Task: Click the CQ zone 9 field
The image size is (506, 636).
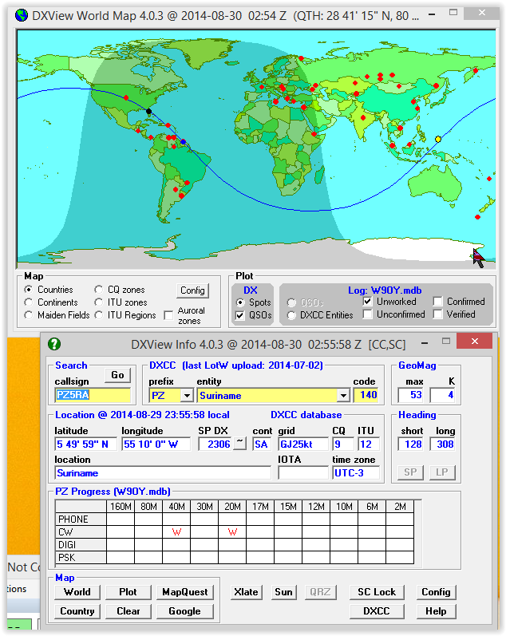Action: point(343,444)
